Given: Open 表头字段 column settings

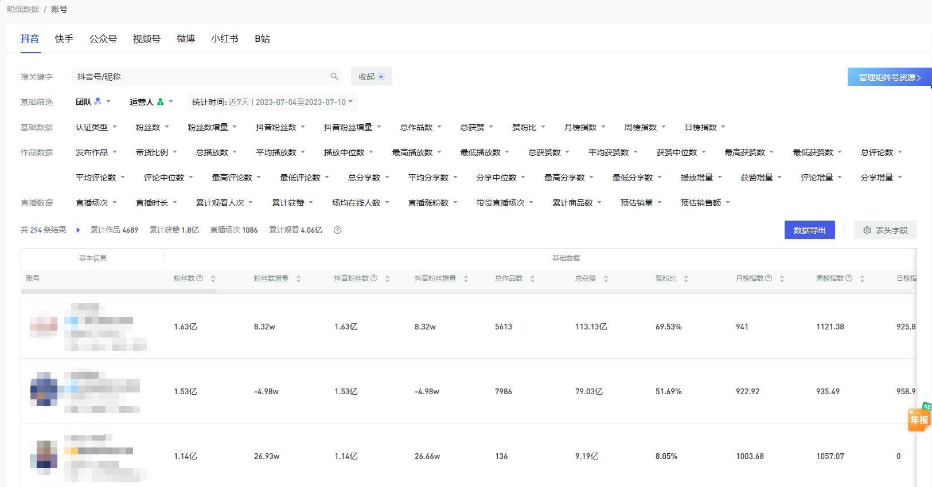Looking at the screenshot, I should (x=885, y=230).
